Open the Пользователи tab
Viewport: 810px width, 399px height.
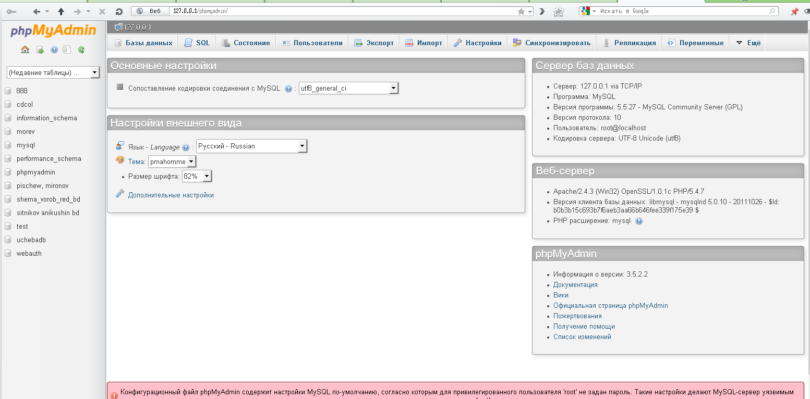pyautogui.click(x=312, y=43)
